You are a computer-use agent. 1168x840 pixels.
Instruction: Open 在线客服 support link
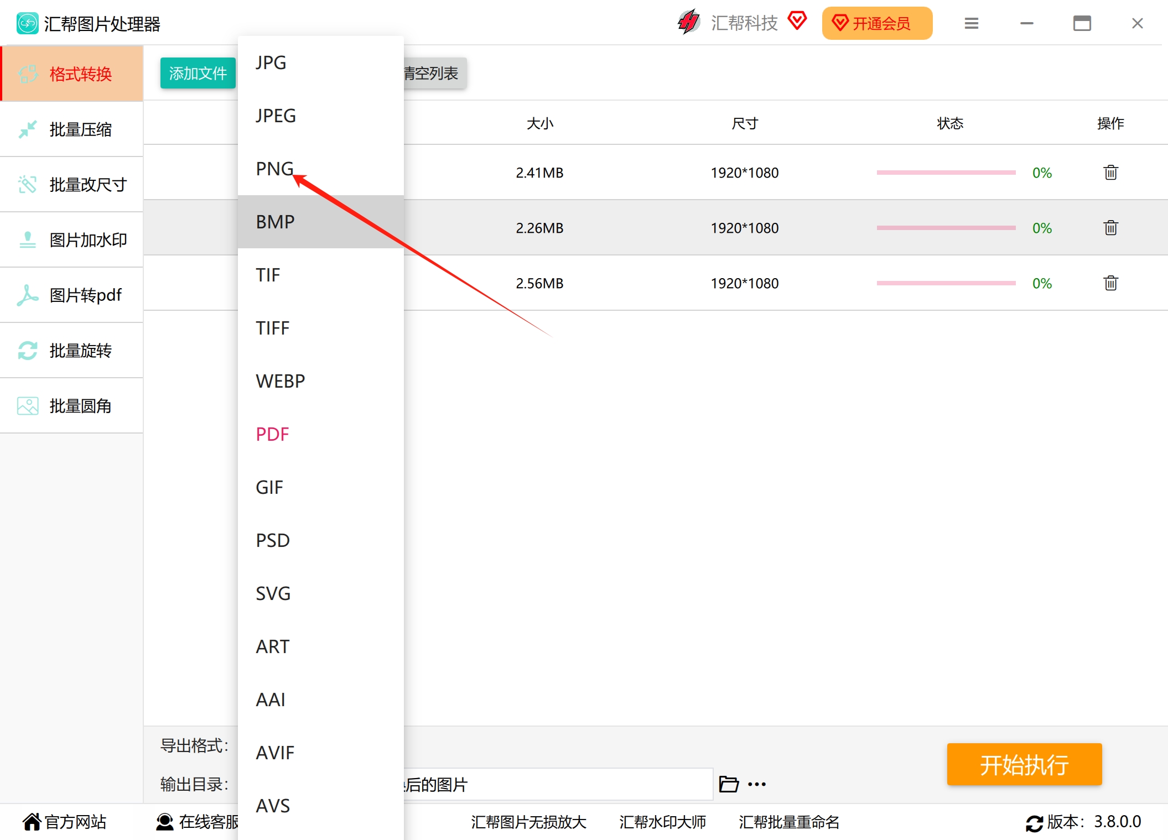(x=197, y=822)
